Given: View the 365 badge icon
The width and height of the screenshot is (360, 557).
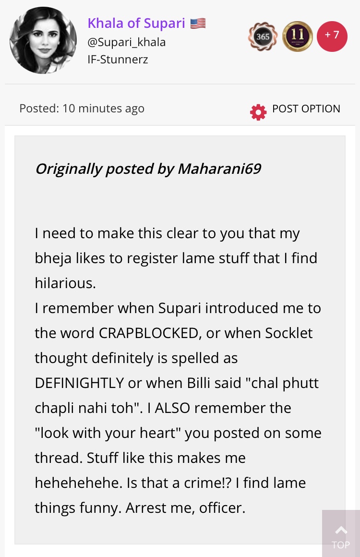Looking at the screenshot, I should (263, 36).
